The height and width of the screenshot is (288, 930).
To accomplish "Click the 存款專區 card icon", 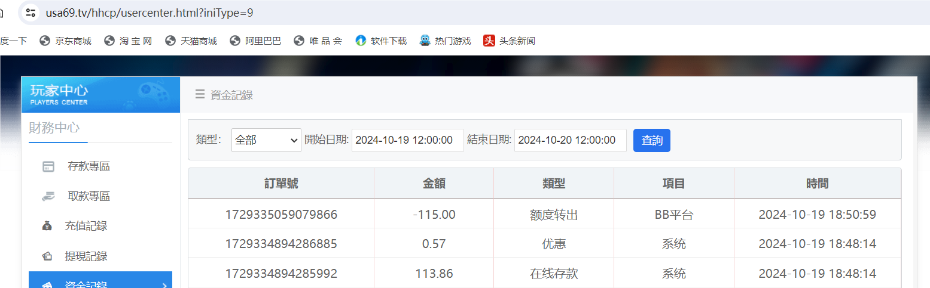I will 48,166.
